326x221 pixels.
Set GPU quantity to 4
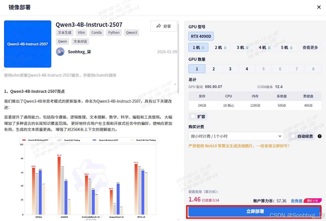click(x=247, y=69)
